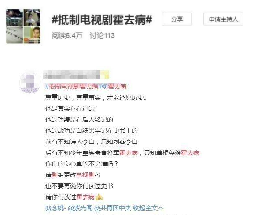Click the blurred user avatar
The image size is (254, 215).
[30, 83]
